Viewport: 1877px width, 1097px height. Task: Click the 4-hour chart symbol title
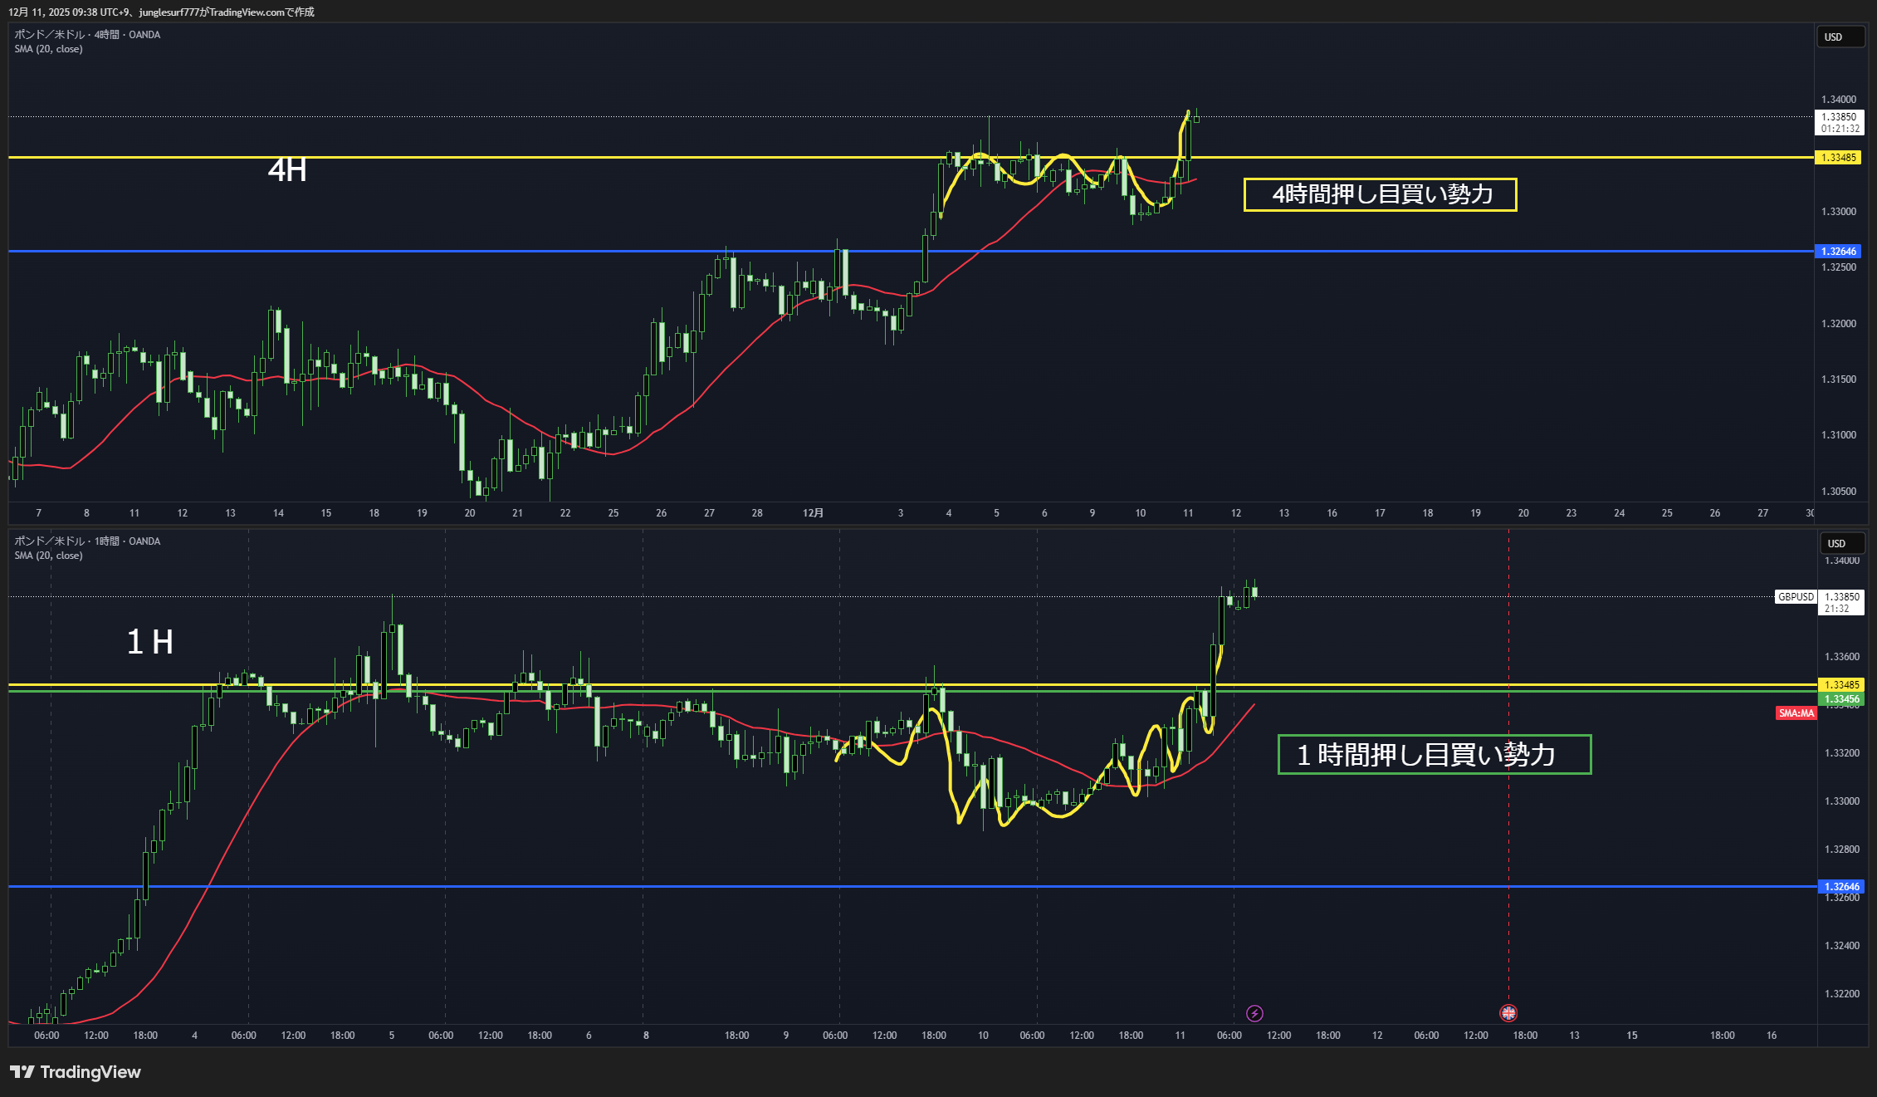87,35
